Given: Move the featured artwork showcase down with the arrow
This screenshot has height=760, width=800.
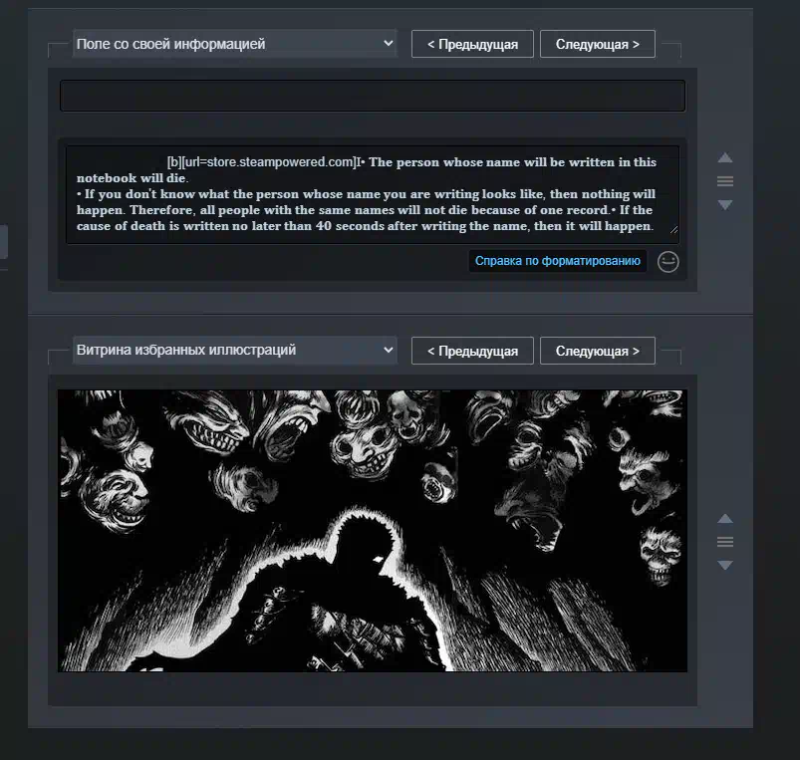Looking at the screenshot, I should 725,565.
